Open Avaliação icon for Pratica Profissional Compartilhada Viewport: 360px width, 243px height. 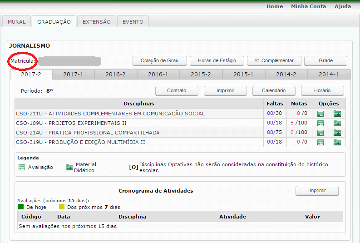click(321, 133)
